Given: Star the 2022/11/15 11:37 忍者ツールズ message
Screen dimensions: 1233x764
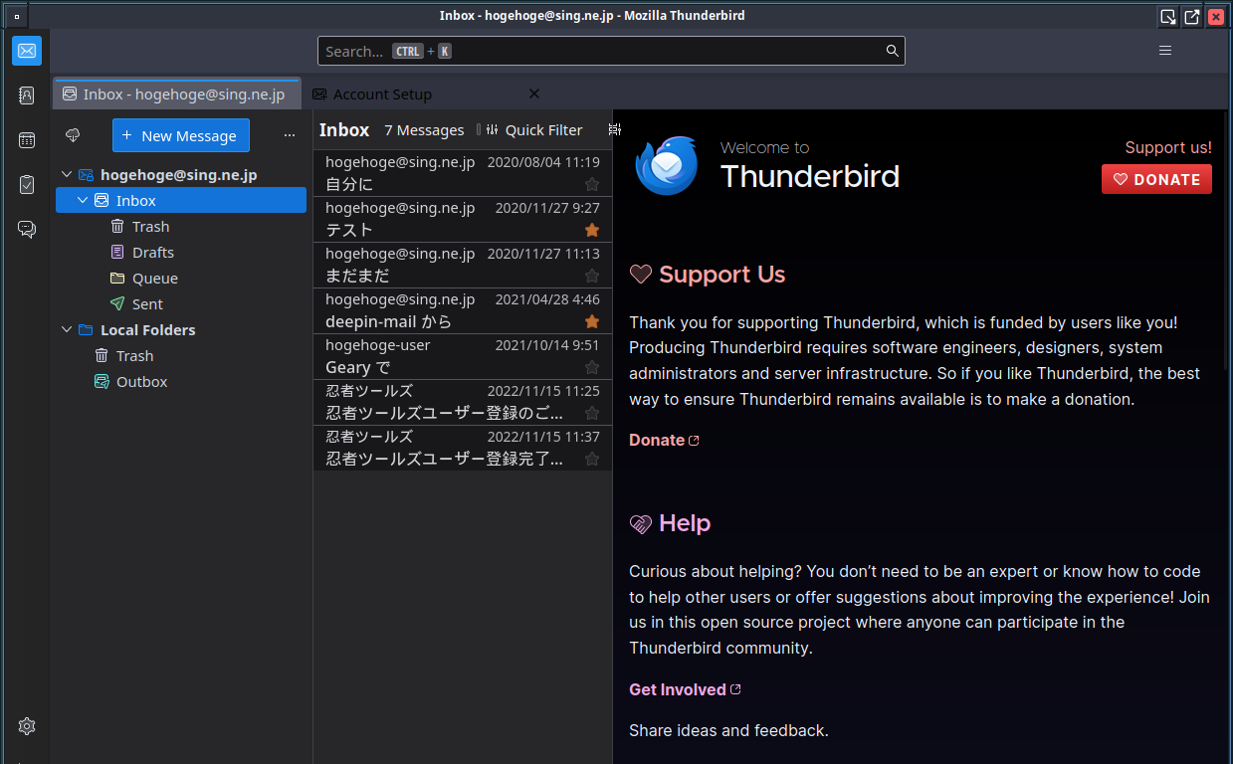Looking at the screenshot, I should click(x=592, y=459).
